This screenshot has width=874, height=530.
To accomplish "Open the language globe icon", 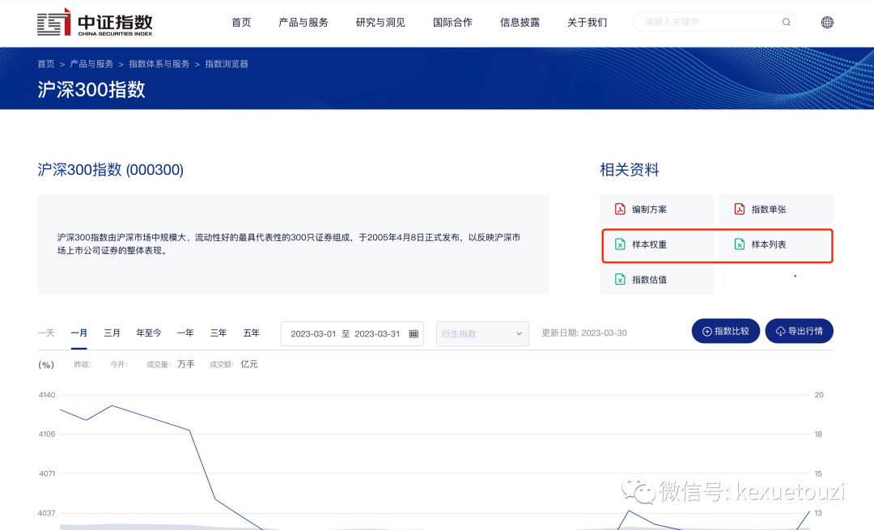I will [x=827, y=23].
